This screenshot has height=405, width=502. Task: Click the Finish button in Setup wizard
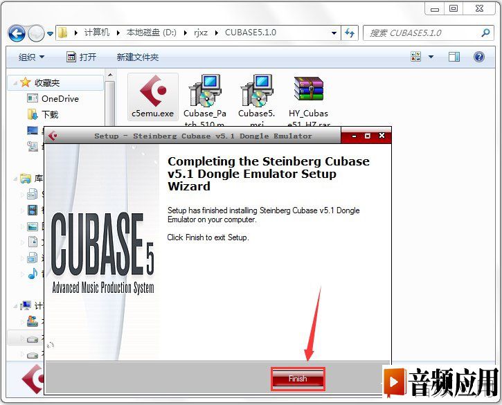298,379
